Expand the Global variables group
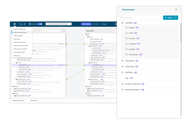Screen dimensions: 191x124 (x=127, y=28)
